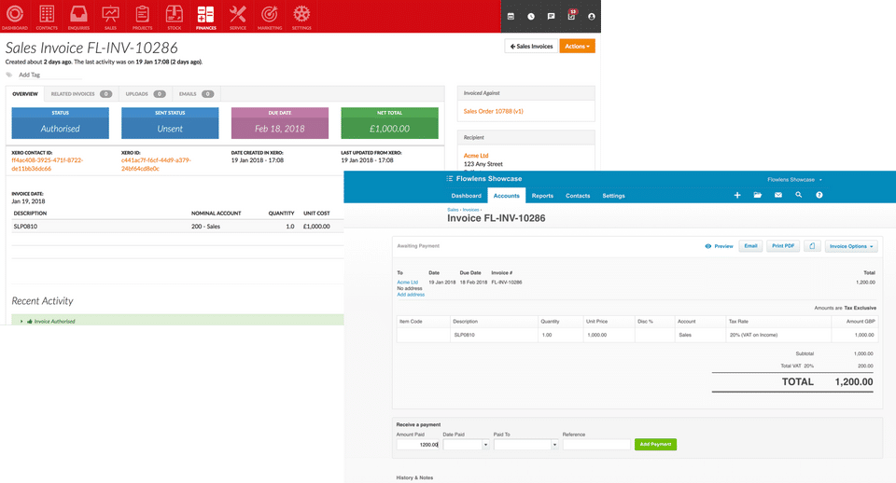The image size is (896, 483).
Task: Click the Email button in Xero invoice
Action: click(x=750, y=246)
